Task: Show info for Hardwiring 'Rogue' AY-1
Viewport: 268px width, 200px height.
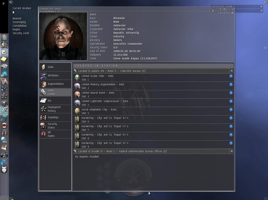Action: point(231,118)
